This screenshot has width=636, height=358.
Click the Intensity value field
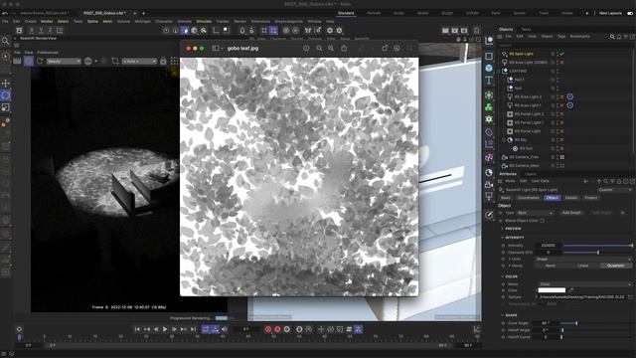[549, 246]
